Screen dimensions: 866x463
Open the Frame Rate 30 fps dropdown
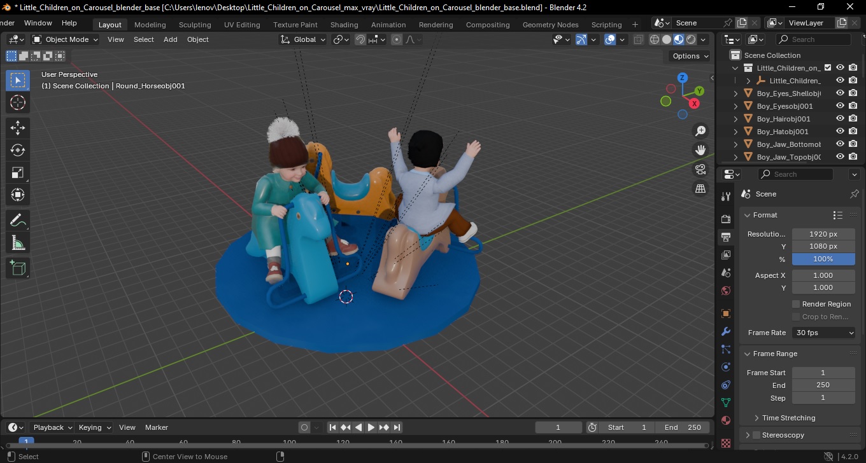(x=823, y=333)
